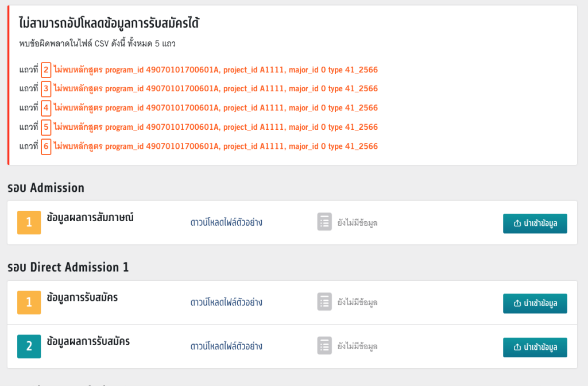Click the row number 4 error badge
This screenshot has height=386, width=588.
click(x=46, y=108)
